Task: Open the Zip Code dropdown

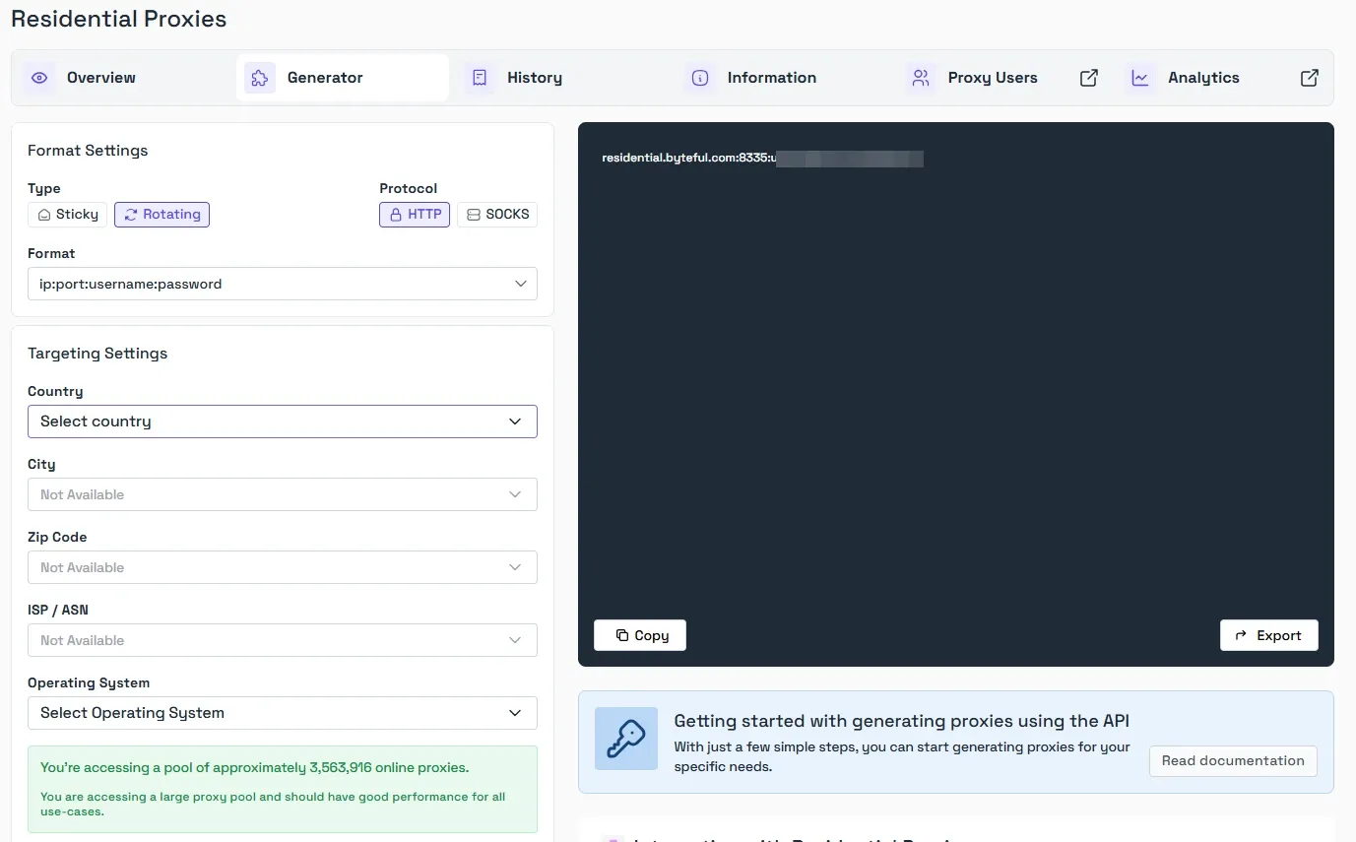Action: point(283,567)
